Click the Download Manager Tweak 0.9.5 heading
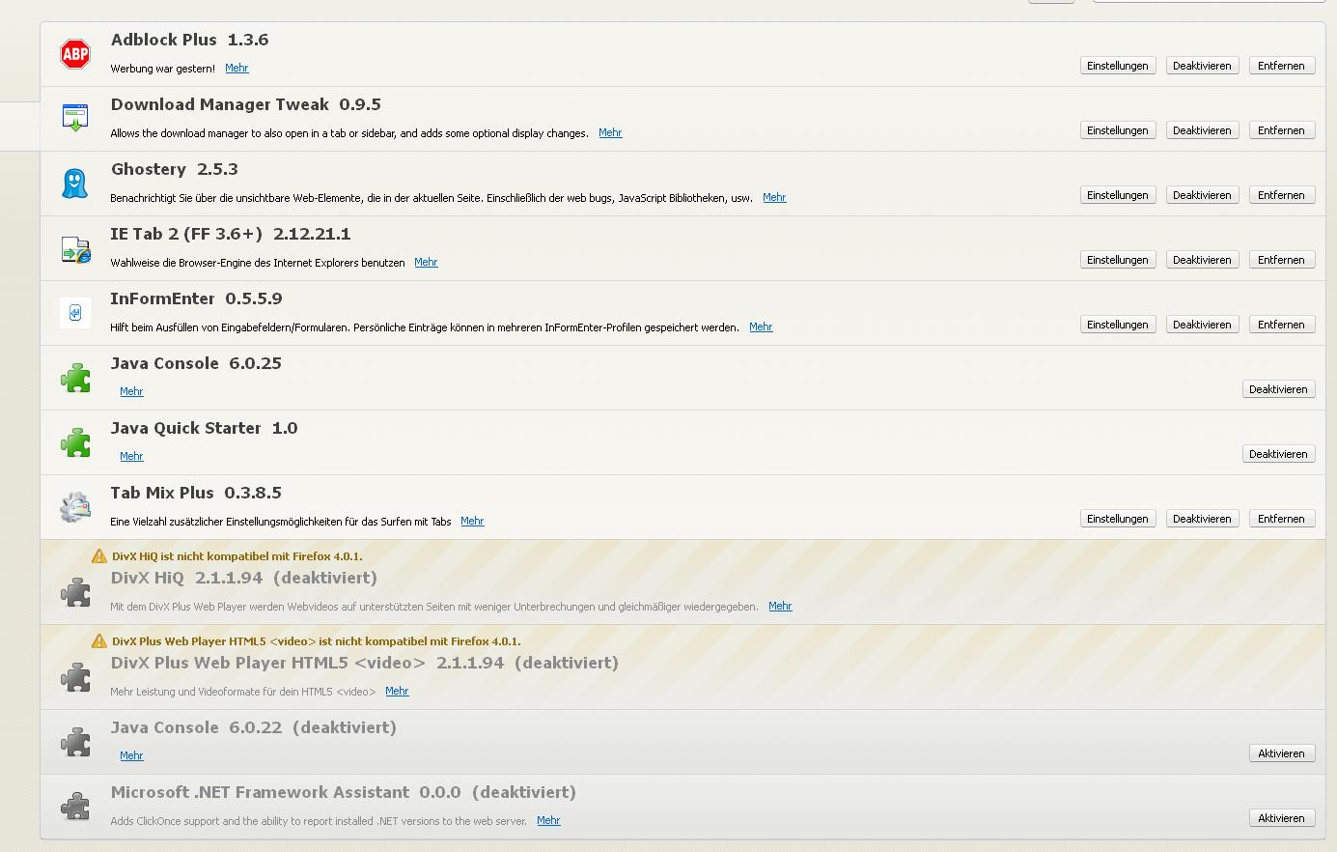The height and width of the screenshot is (852, 1337). point(246,104)
